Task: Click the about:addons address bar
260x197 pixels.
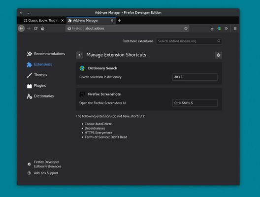Action: point(128,29)
